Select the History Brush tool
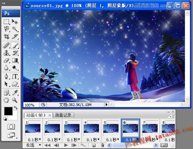Screen dimensions: 193x149 [x=15, y=53]
